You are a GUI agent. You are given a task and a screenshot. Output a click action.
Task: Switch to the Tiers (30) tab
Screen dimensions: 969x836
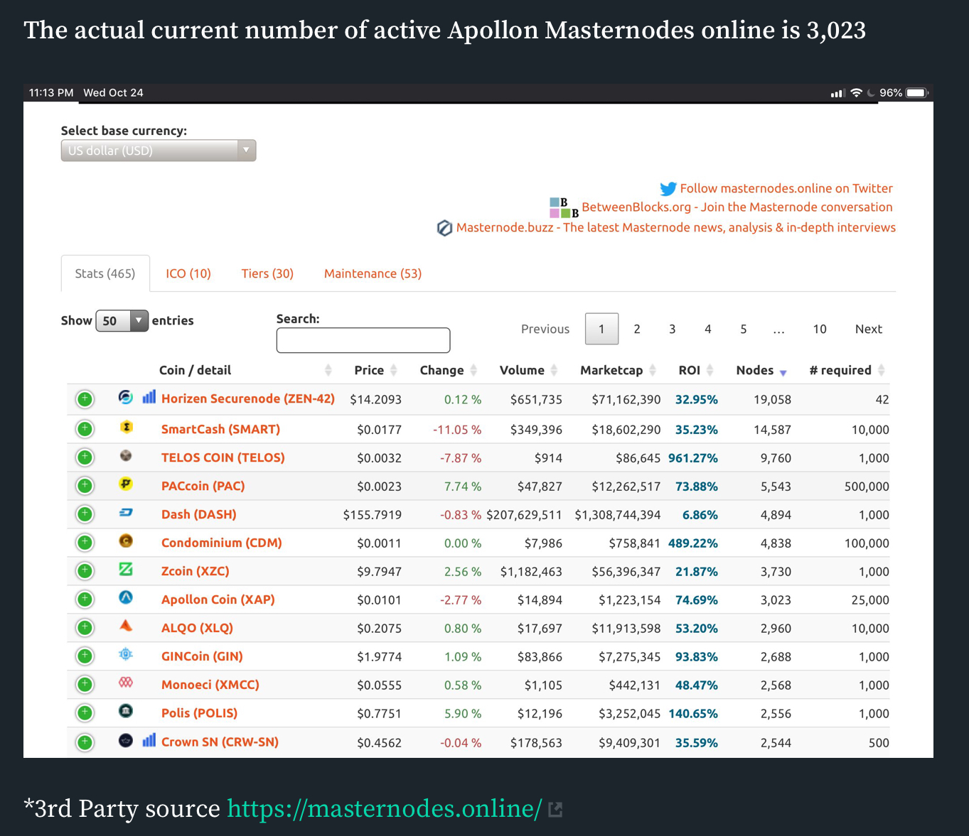tap(267, 273)
